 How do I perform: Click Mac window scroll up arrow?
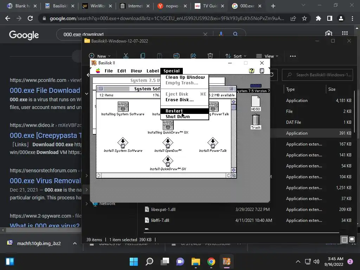pos(234,102)
